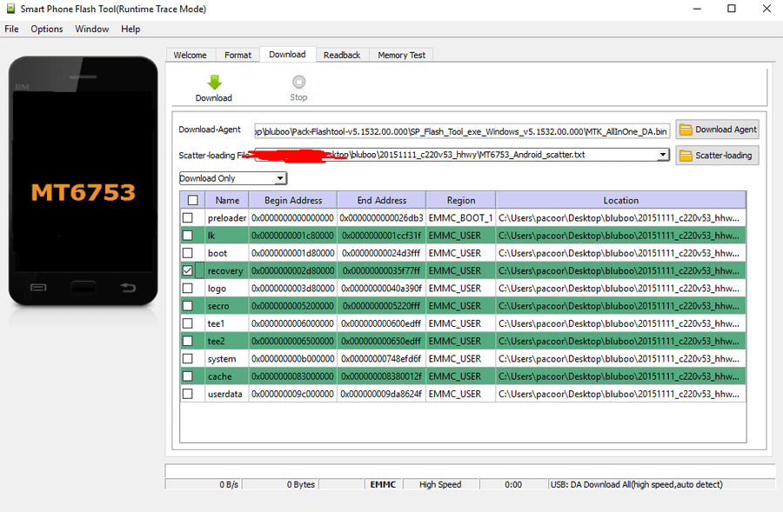Switch to the Welcome tab
Viewport: 783px width, 512px height.
(x=191, y=55)
